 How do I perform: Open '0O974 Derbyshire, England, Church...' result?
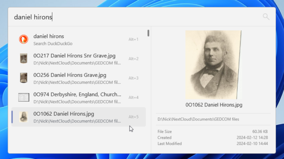point(79,98)
